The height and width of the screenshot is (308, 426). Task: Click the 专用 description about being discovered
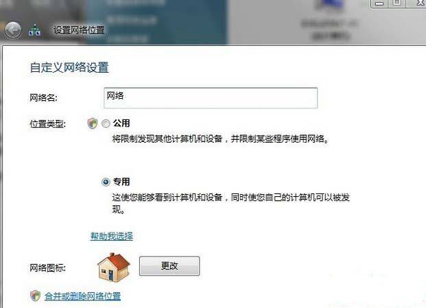(x=230, y=203)
